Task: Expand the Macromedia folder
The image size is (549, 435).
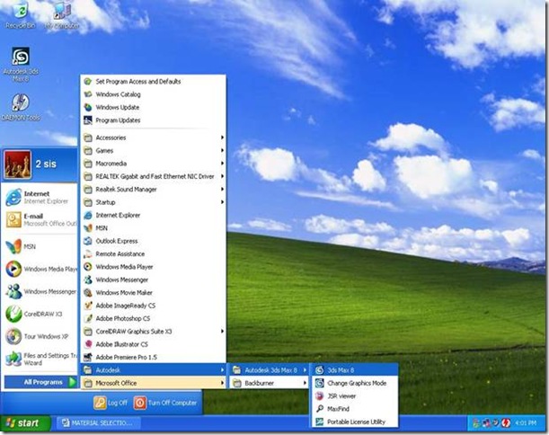Action: [153, 164]
